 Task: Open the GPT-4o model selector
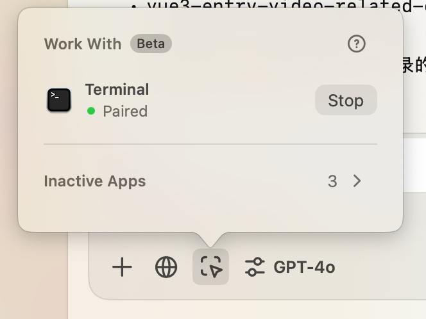304,267
